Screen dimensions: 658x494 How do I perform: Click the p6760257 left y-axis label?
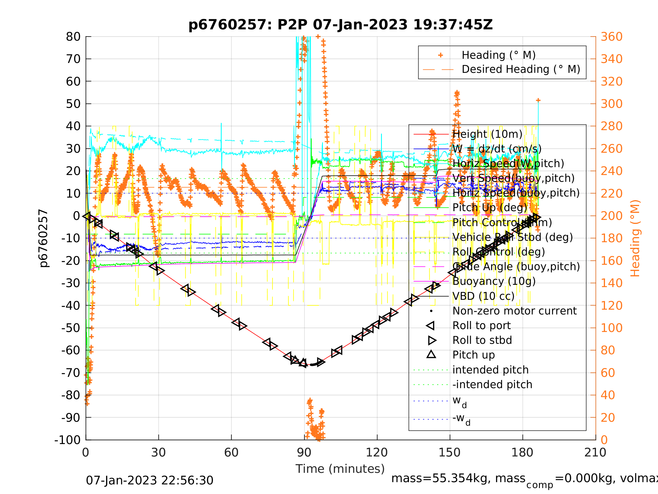(x=43, y=238)
